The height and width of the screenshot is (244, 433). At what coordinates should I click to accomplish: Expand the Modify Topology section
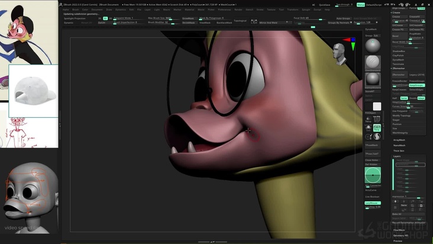402,115
